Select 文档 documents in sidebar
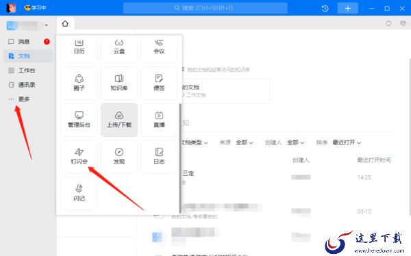 pyautogui.click(x=28, y=56)
